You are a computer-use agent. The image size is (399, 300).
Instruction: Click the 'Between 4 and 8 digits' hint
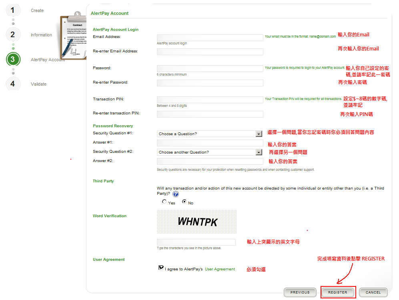coord(172,106)
